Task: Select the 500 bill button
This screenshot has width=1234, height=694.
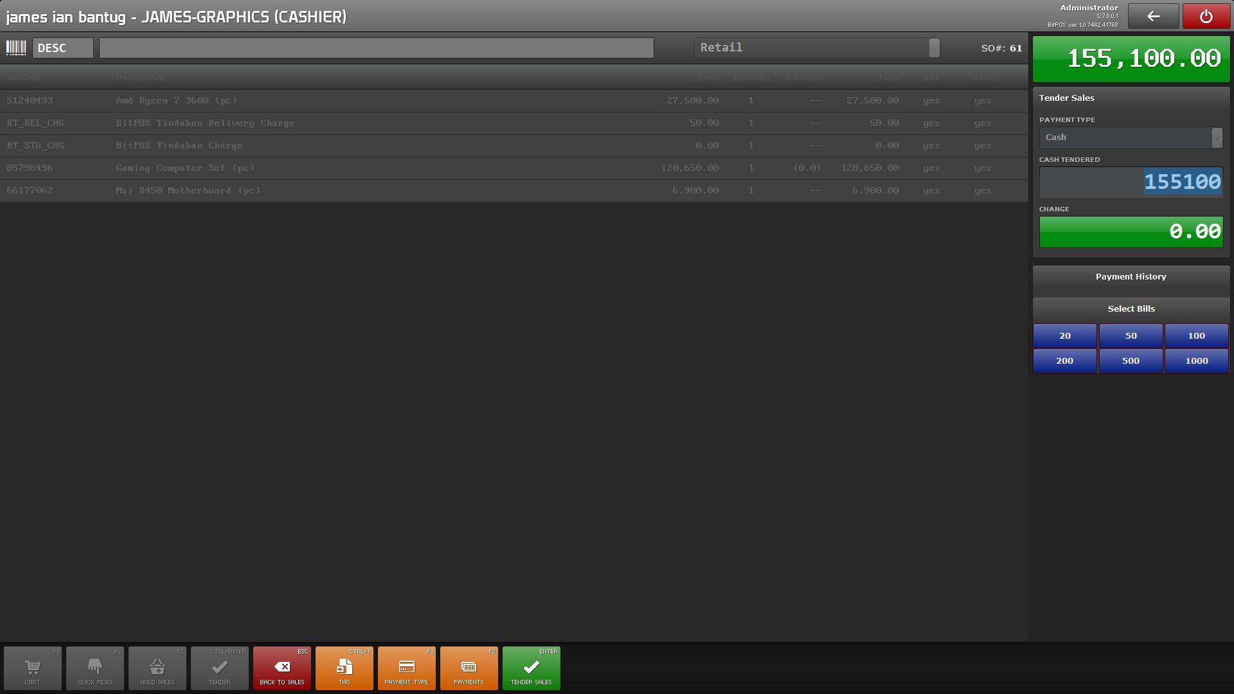Action: (1131, 361)
